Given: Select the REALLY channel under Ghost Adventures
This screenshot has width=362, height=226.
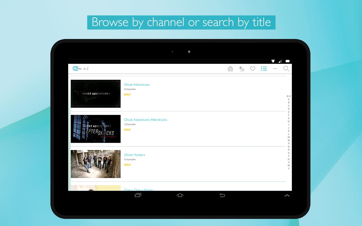Looking at the screenshot, I should tap(127, 94).
